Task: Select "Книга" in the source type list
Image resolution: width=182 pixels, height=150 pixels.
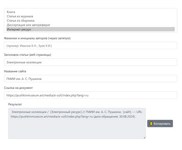Action: click(x=91, y=12)
